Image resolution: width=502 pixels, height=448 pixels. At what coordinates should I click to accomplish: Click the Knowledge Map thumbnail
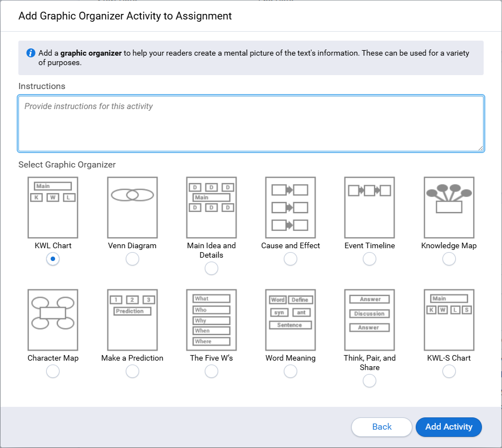point(449,208)
